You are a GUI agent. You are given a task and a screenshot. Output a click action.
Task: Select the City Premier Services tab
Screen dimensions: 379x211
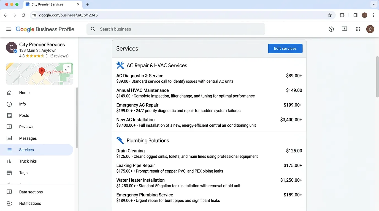coord(52,5)
